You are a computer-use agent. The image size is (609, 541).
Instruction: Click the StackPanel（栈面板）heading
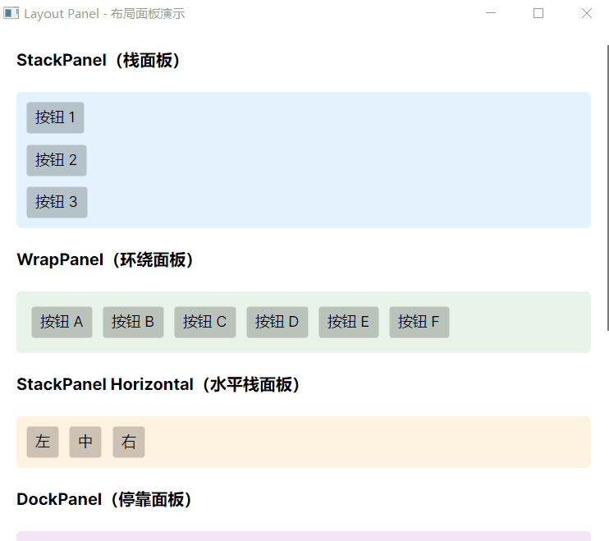click(x=98, y=61)
